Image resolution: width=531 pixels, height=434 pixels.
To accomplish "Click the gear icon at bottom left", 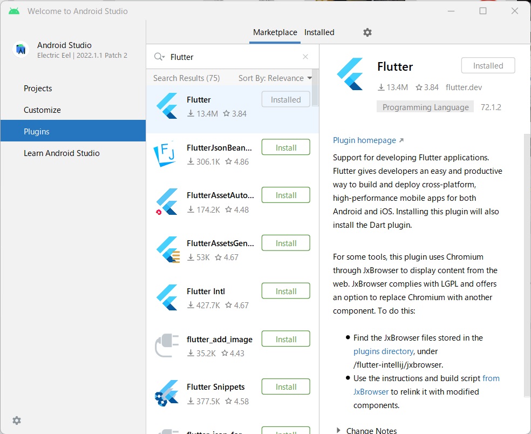I will tap(16, 420).
